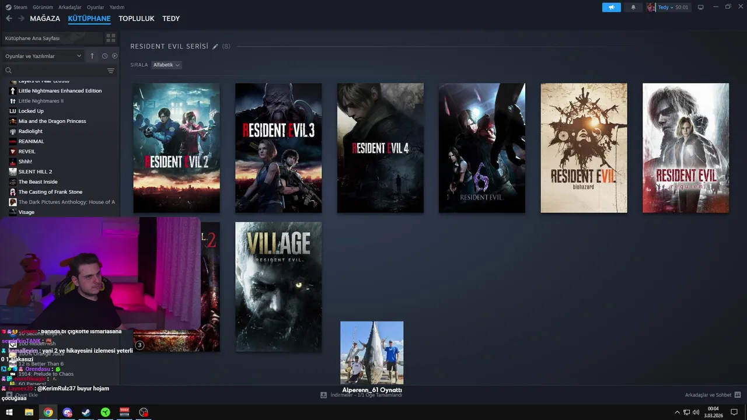The image size is (747, 420).
Task: Click the blue announcements megaphone button
Action: pyautogui.click(x=612, y=7)
